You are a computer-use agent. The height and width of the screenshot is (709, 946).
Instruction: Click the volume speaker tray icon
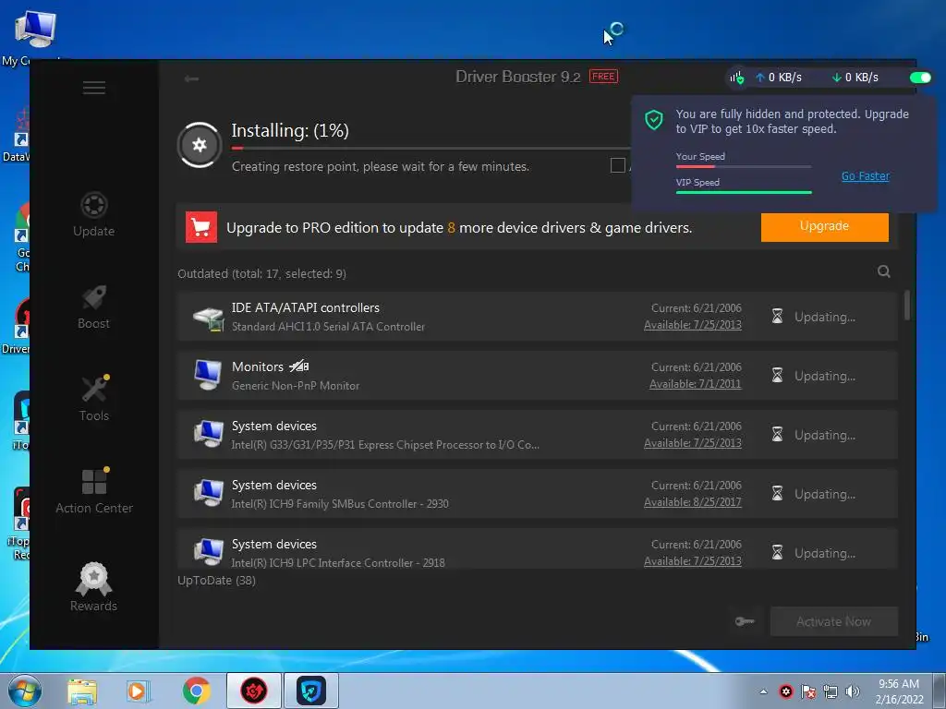click(x=853, y=691)
